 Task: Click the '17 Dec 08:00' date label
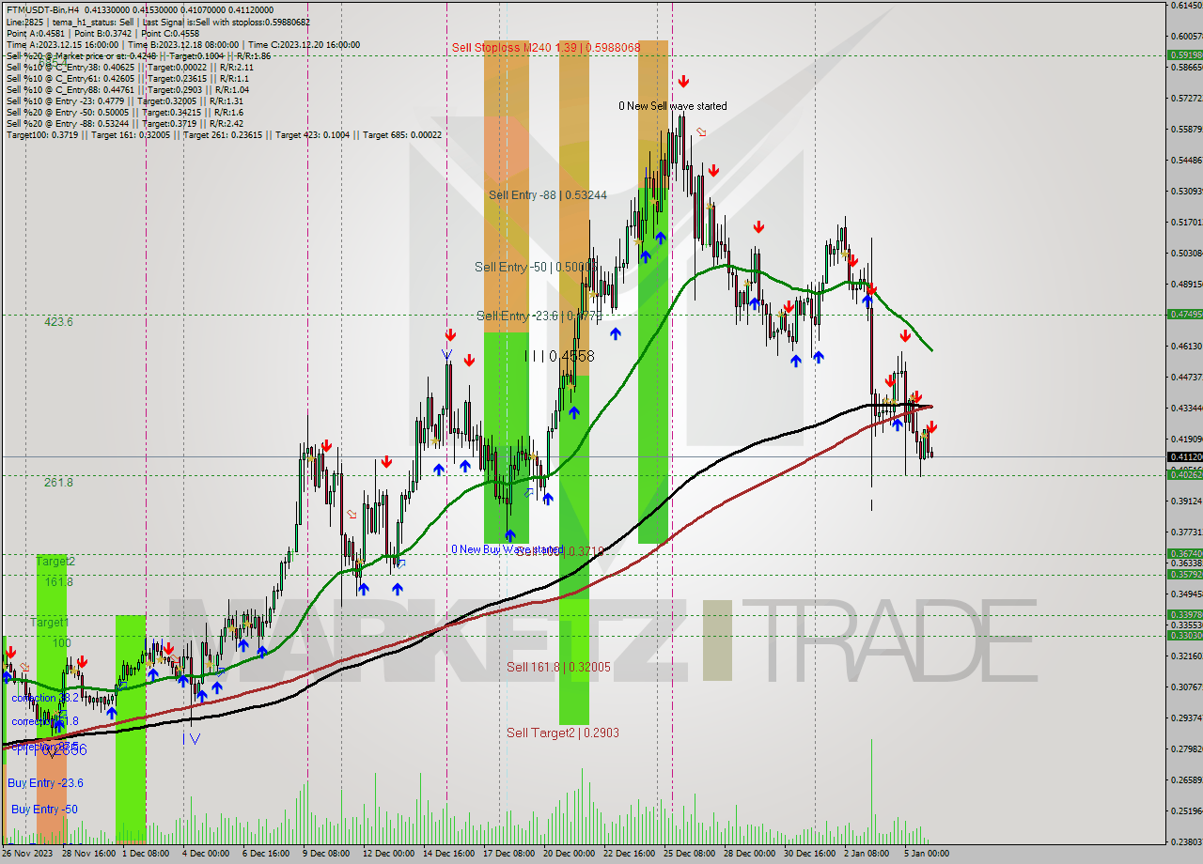tap(508, 854)
